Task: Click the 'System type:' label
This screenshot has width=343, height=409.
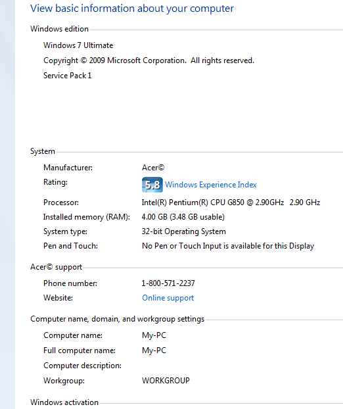Action: pos(65,231)
